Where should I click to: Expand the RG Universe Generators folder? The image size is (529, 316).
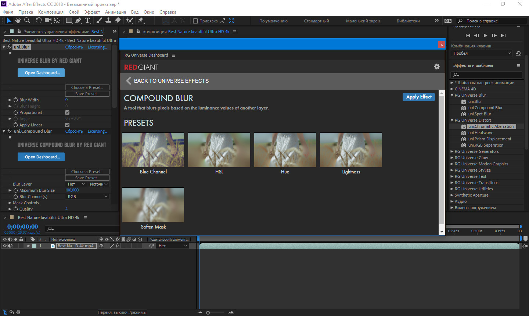click(x=452, y=151)
